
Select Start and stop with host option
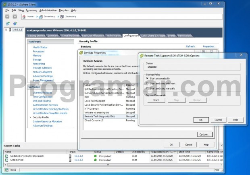pyautogui.click(x=147, y=83)
